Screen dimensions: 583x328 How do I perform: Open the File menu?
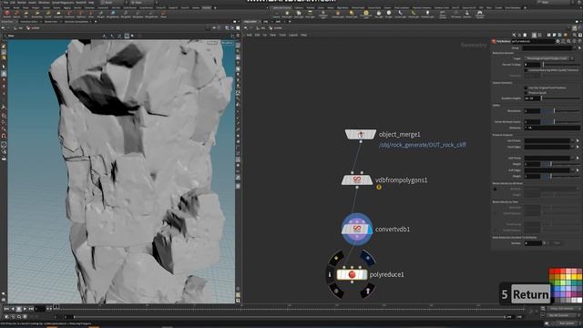click(x=5, y=2)
